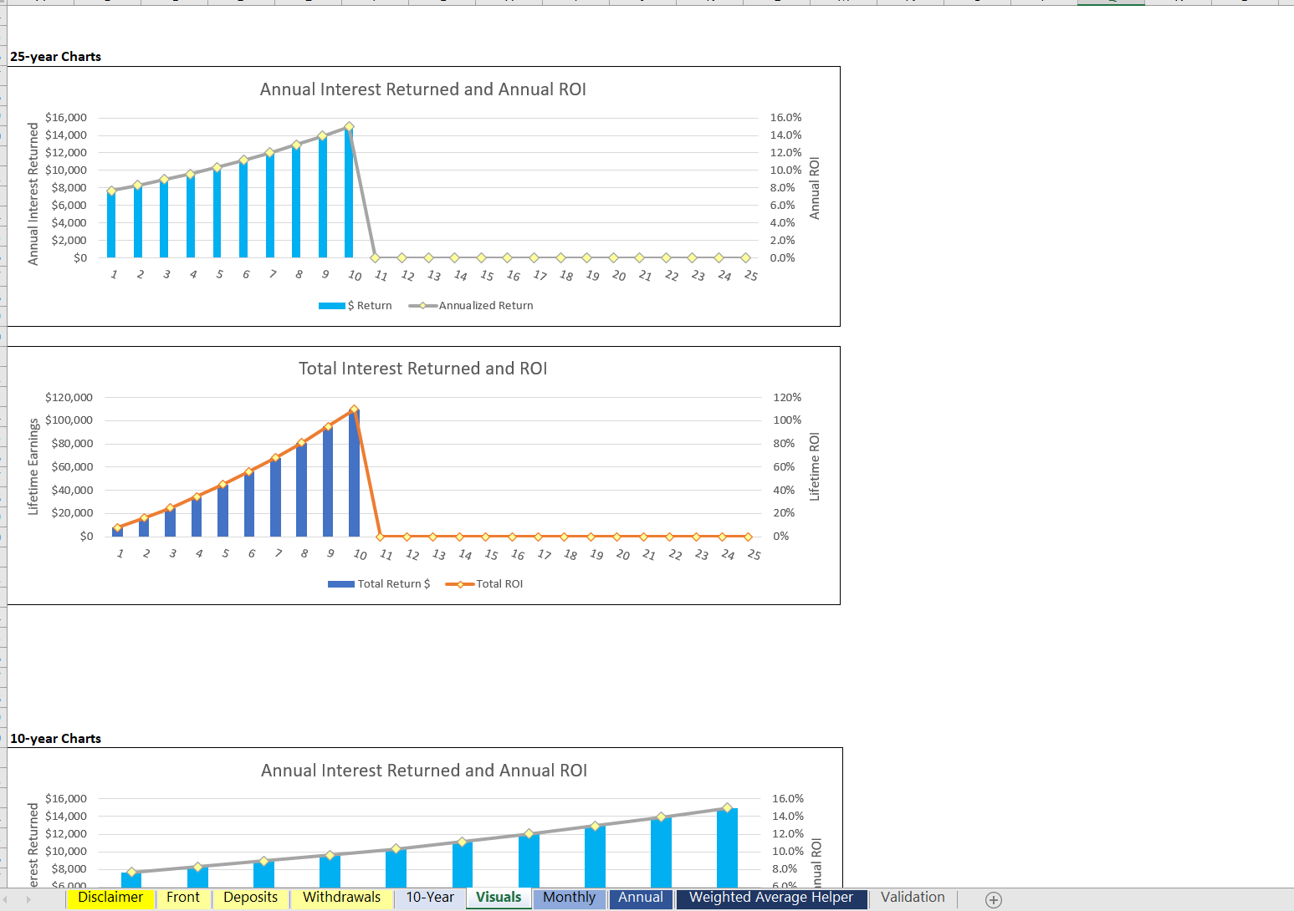Select the $ Return legend entry
This screenshot has width=1294, height=911.
point(355,306)
